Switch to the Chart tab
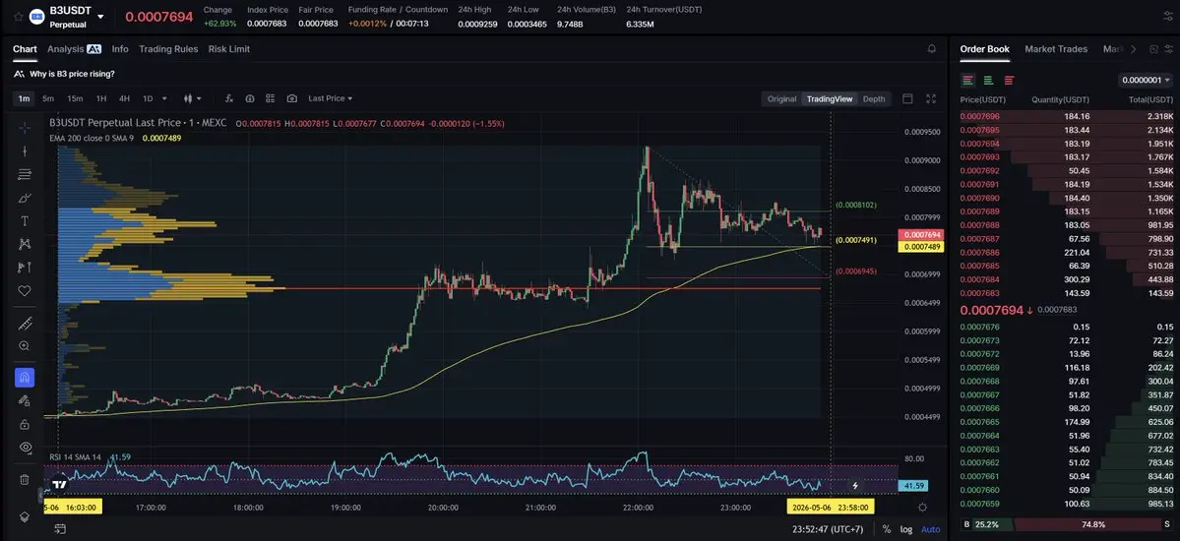The height and width of the screenshot is (541, 1180). click(x=25, y=49)
